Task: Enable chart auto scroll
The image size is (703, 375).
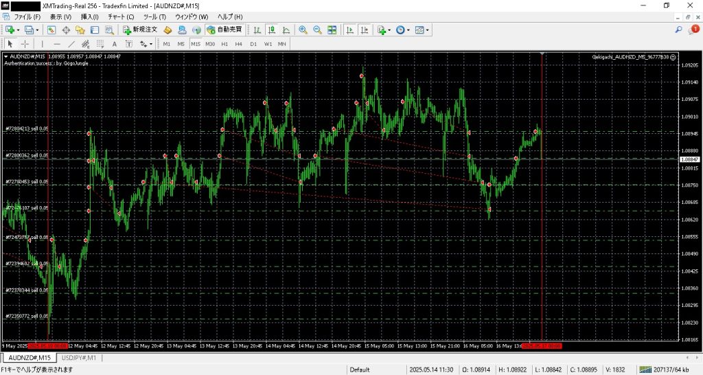Action: tap(349, 30)
